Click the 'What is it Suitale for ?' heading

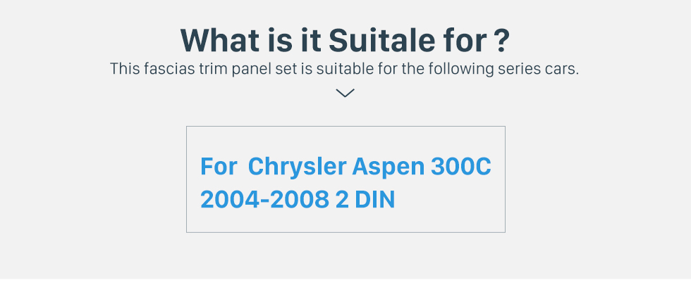[x=345, y=40]
